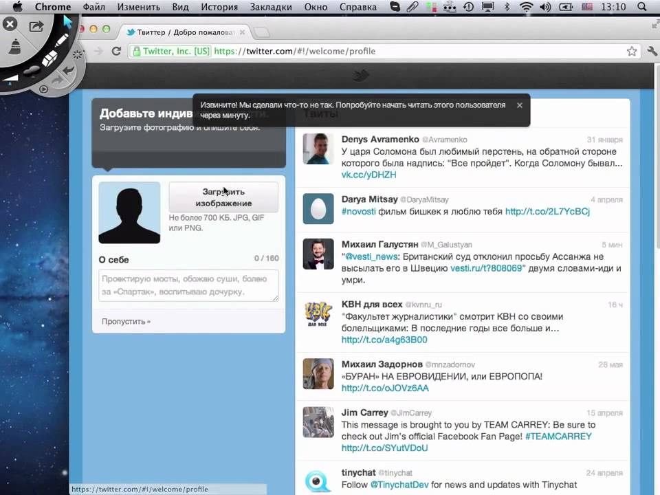Click the @TinychatDev mention
Image resolution: width=660 pixels, height=495 pixels.
pyautogui.click(x=399, y=485)
